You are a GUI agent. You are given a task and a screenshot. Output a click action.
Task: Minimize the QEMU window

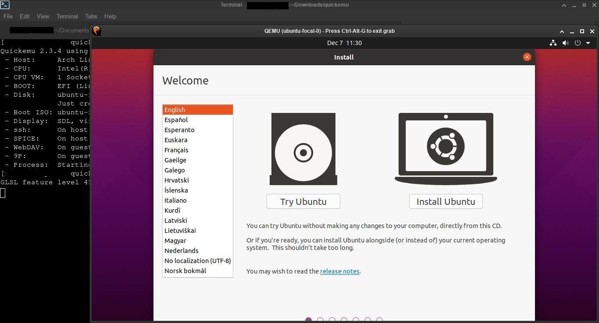(572, 31)
